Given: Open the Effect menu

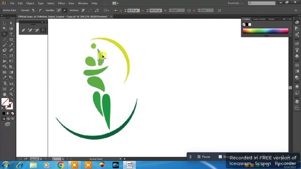Looking at the screenshot, I should (x=62, y=3).
